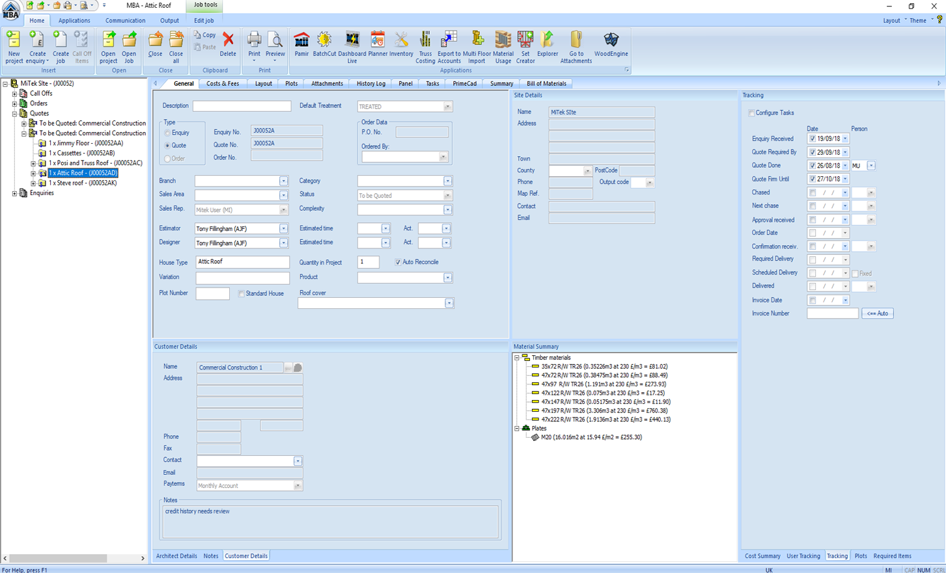
Task: Click the New project icon
Action: coord(14,47)
